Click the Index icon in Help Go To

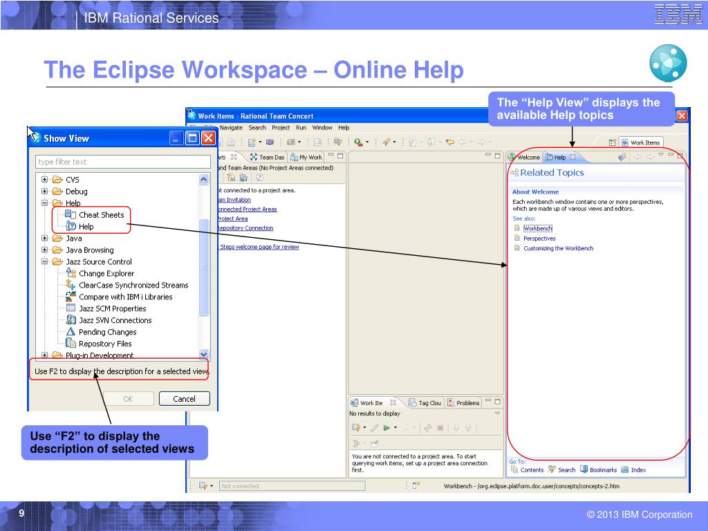[625, 469]
